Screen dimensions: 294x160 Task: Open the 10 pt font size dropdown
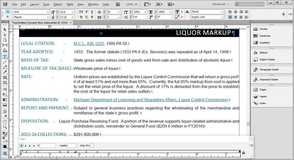(x=73, y=12)
